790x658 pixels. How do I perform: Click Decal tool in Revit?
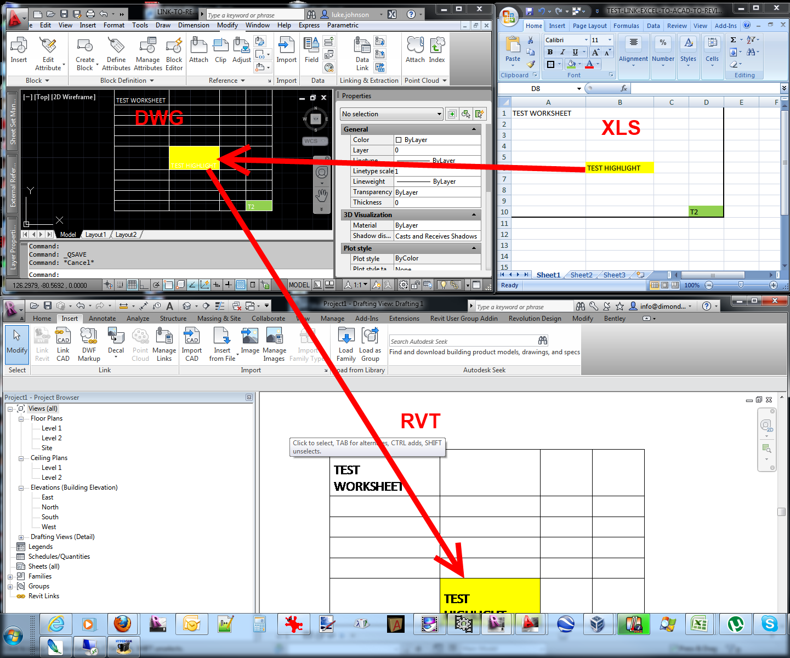point(116,343)
